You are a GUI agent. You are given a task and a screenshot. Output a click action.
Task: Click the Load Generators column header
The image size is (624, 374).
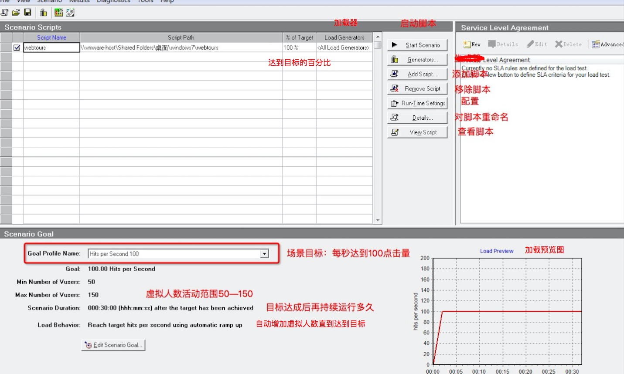[x=344, y=37]
